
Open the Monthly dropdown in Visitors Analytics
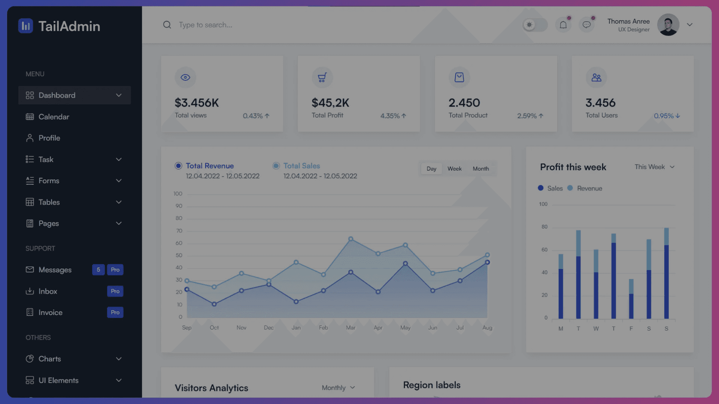point(338,388)
